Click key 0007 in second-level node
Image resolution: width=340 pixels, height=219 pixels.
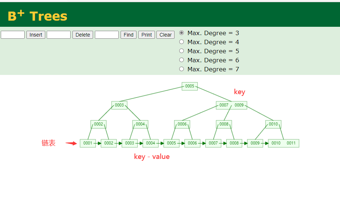(x=224, y=105)
